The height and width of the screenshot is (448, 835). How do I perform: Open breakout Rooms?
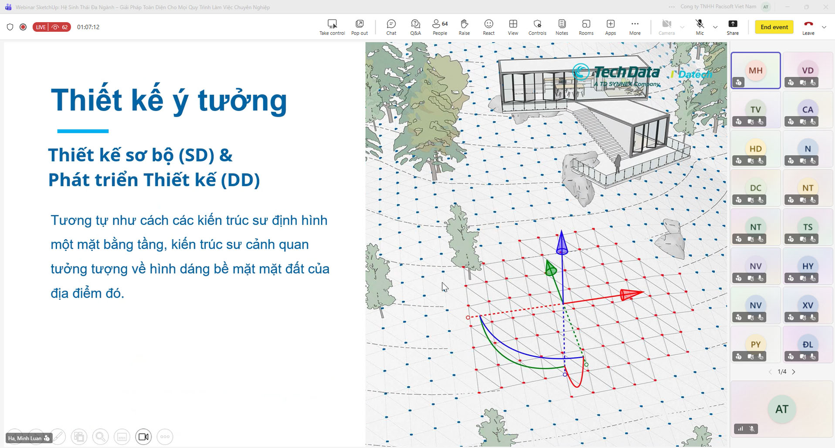pos(586,27)
